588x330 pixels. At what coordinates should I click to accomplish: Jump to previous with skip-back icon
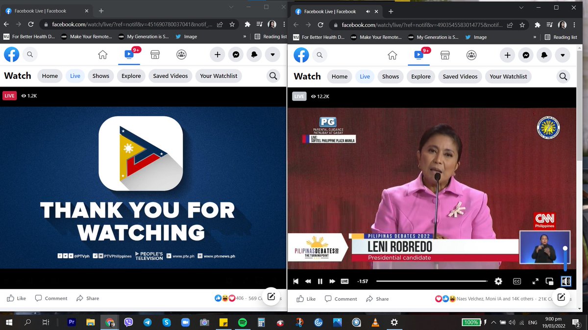tap(295, 281)
